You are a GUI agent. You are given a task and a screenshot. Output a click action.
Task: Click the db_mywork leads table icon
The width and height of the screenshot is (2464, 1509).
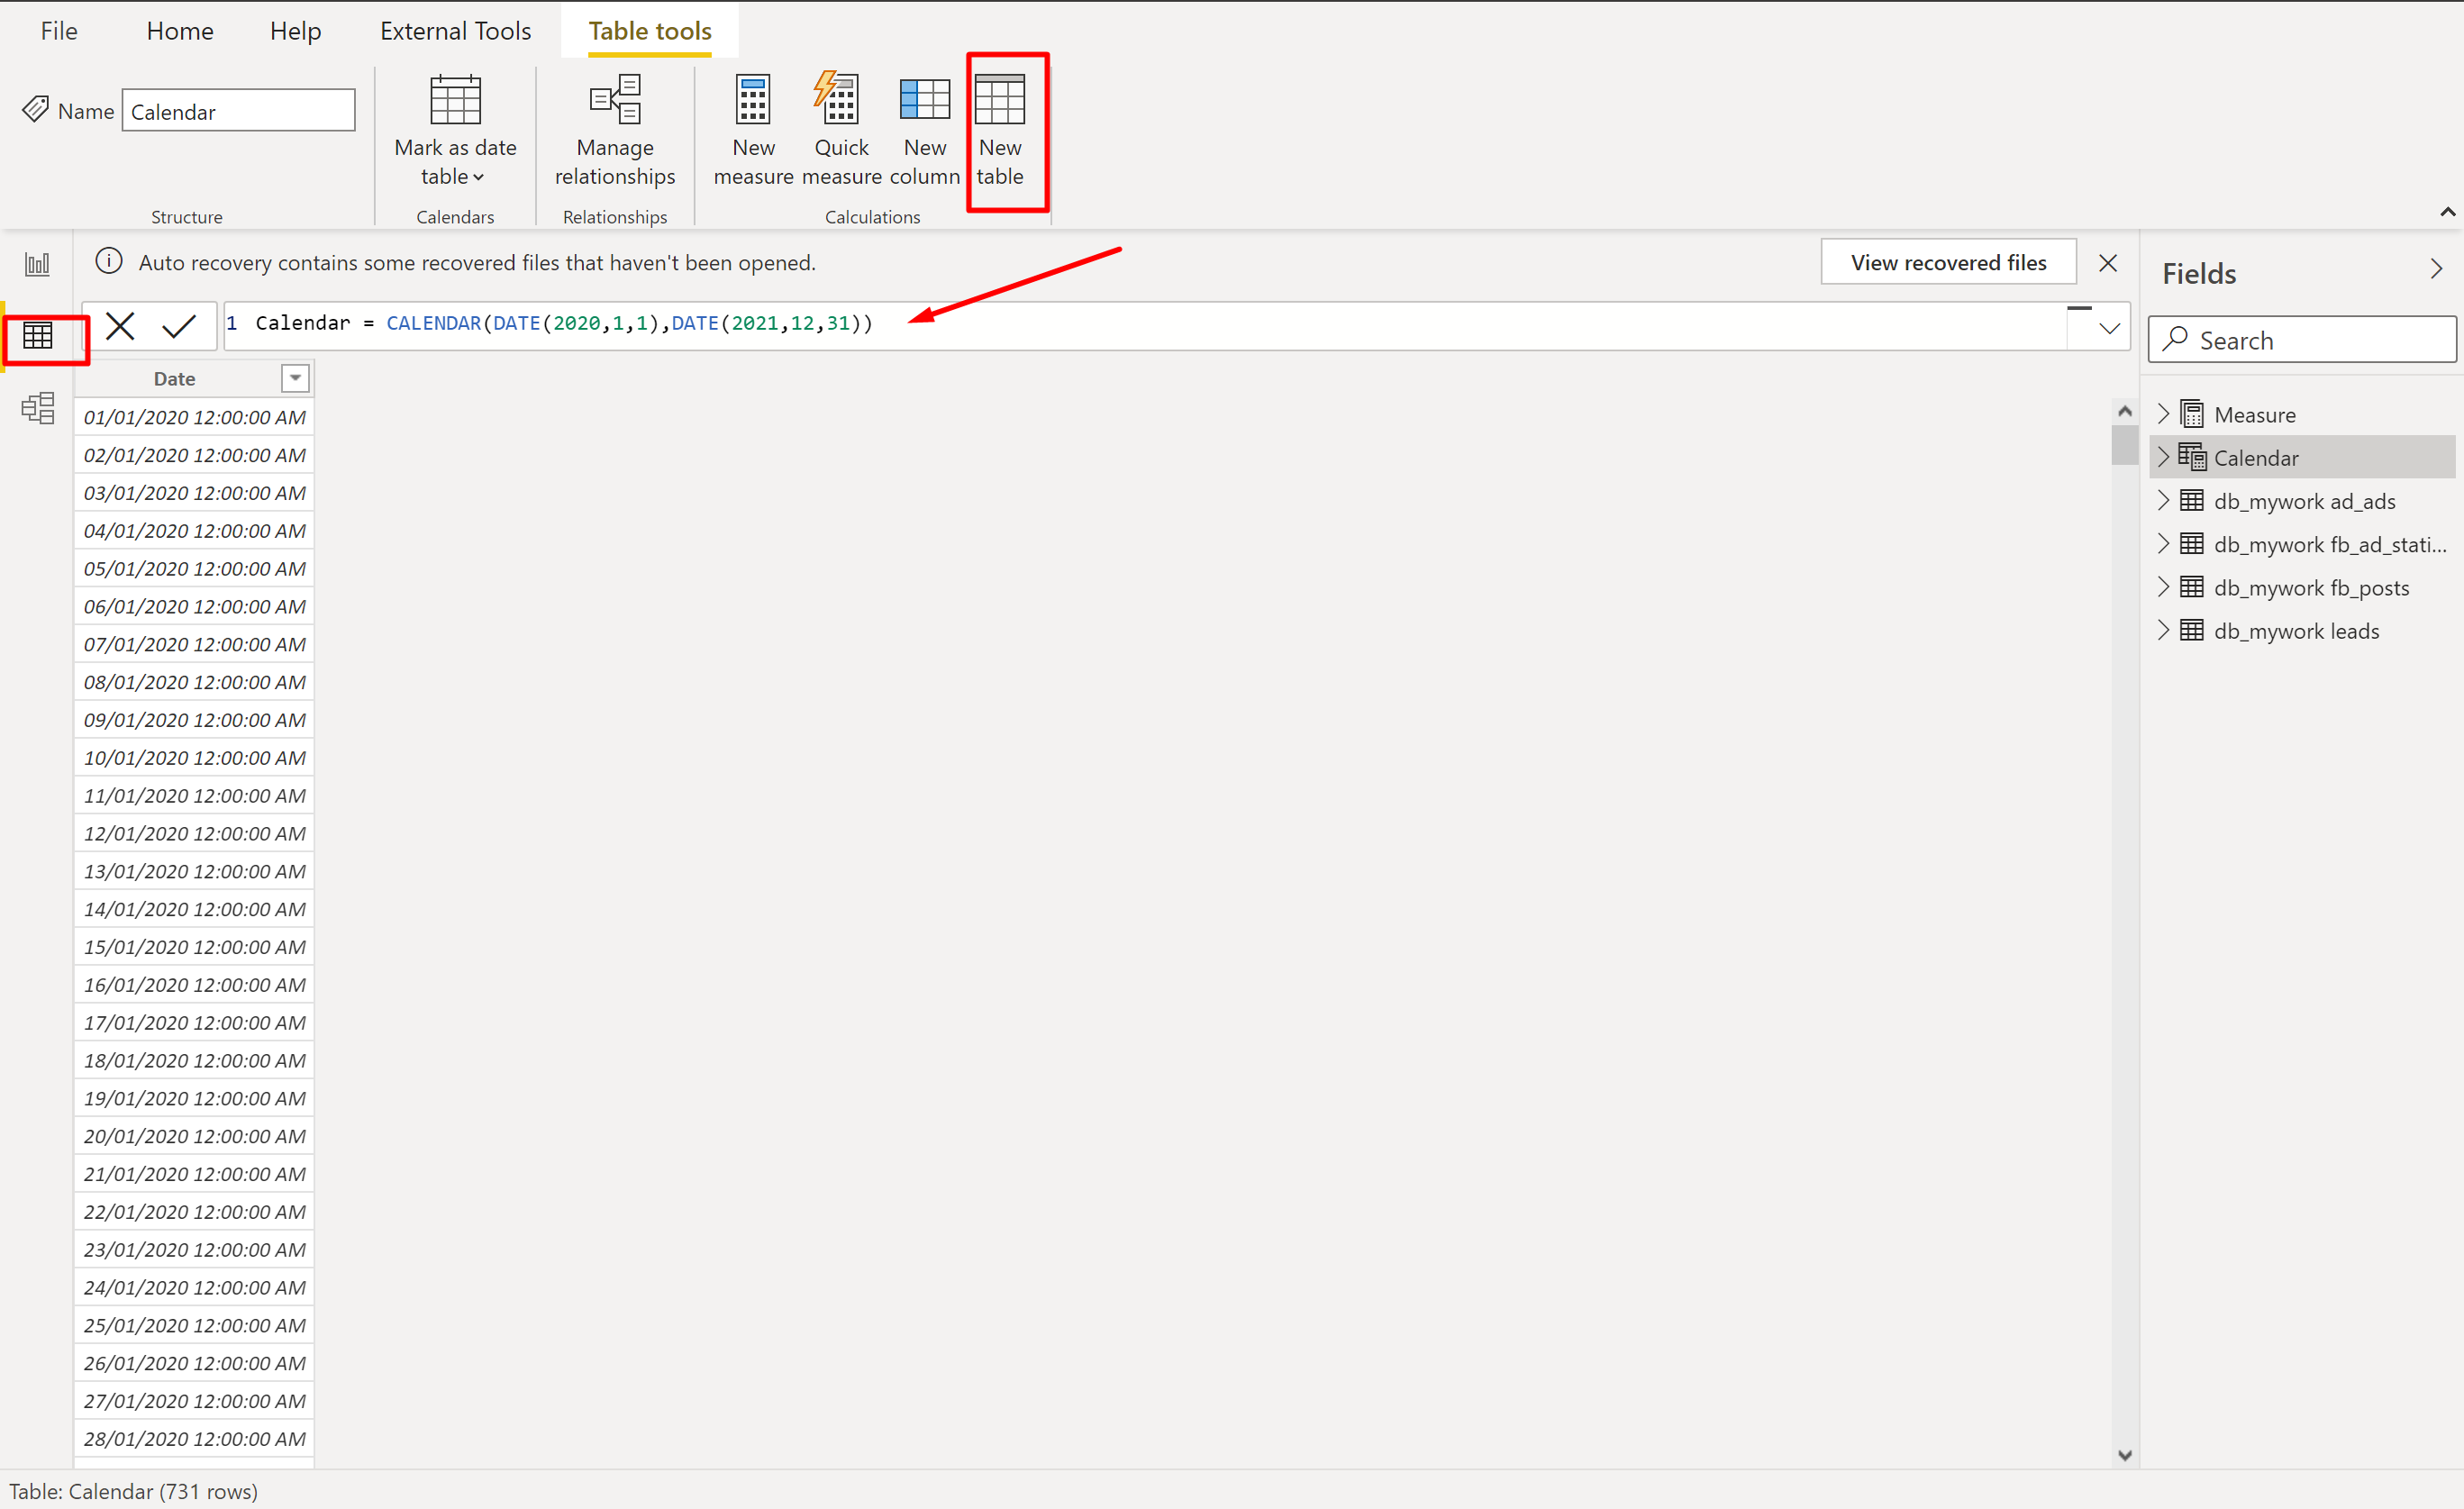pyautogui.click(x=2191, y=630)
